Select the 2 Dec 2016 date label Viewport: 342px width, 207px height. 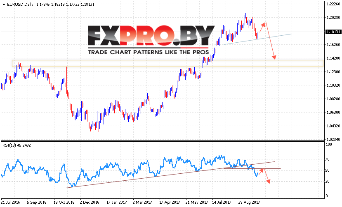[x=90, y=202]
